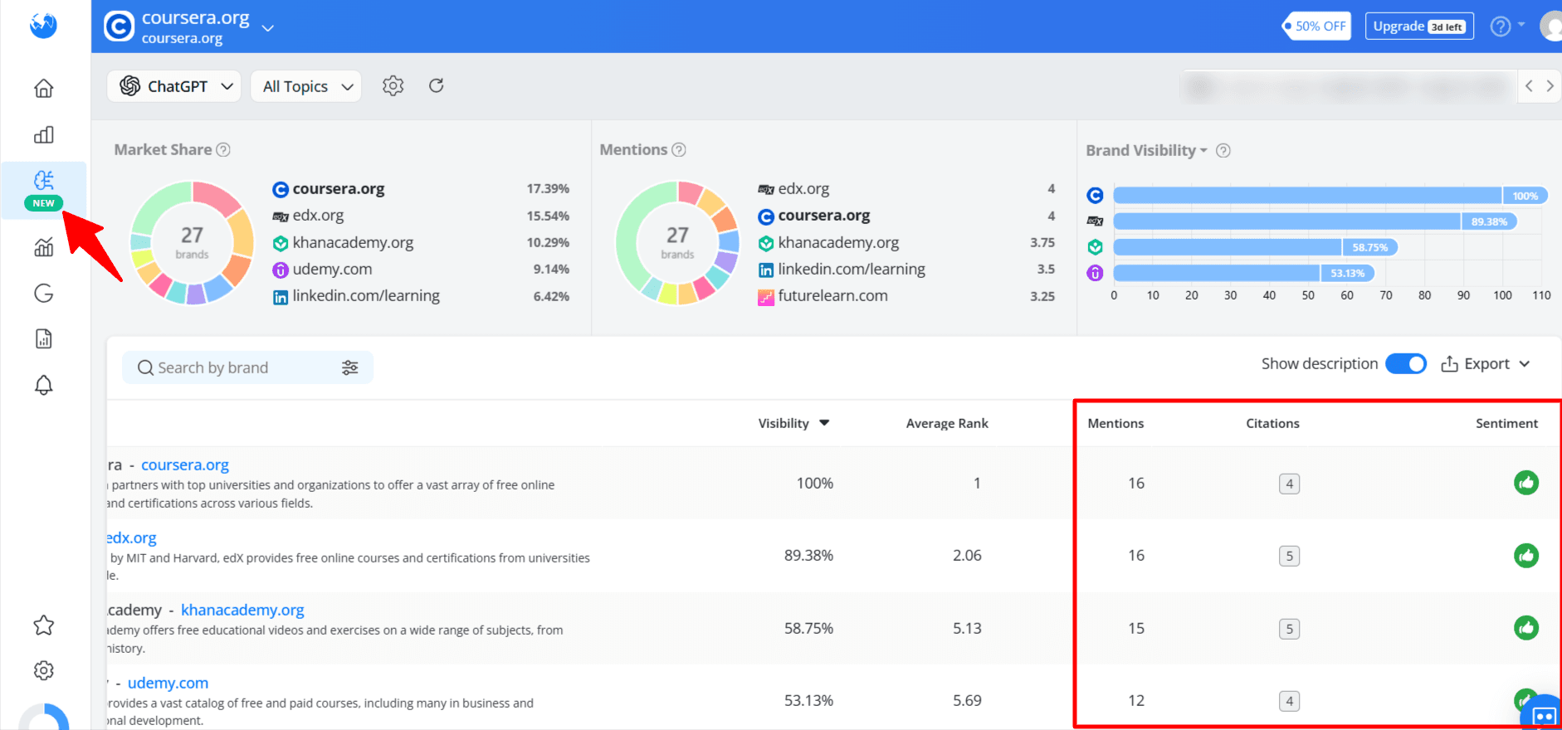The image size is (1562, 730).
Task: Click the 53.13% visibility bar
Action: (1244, 273)
